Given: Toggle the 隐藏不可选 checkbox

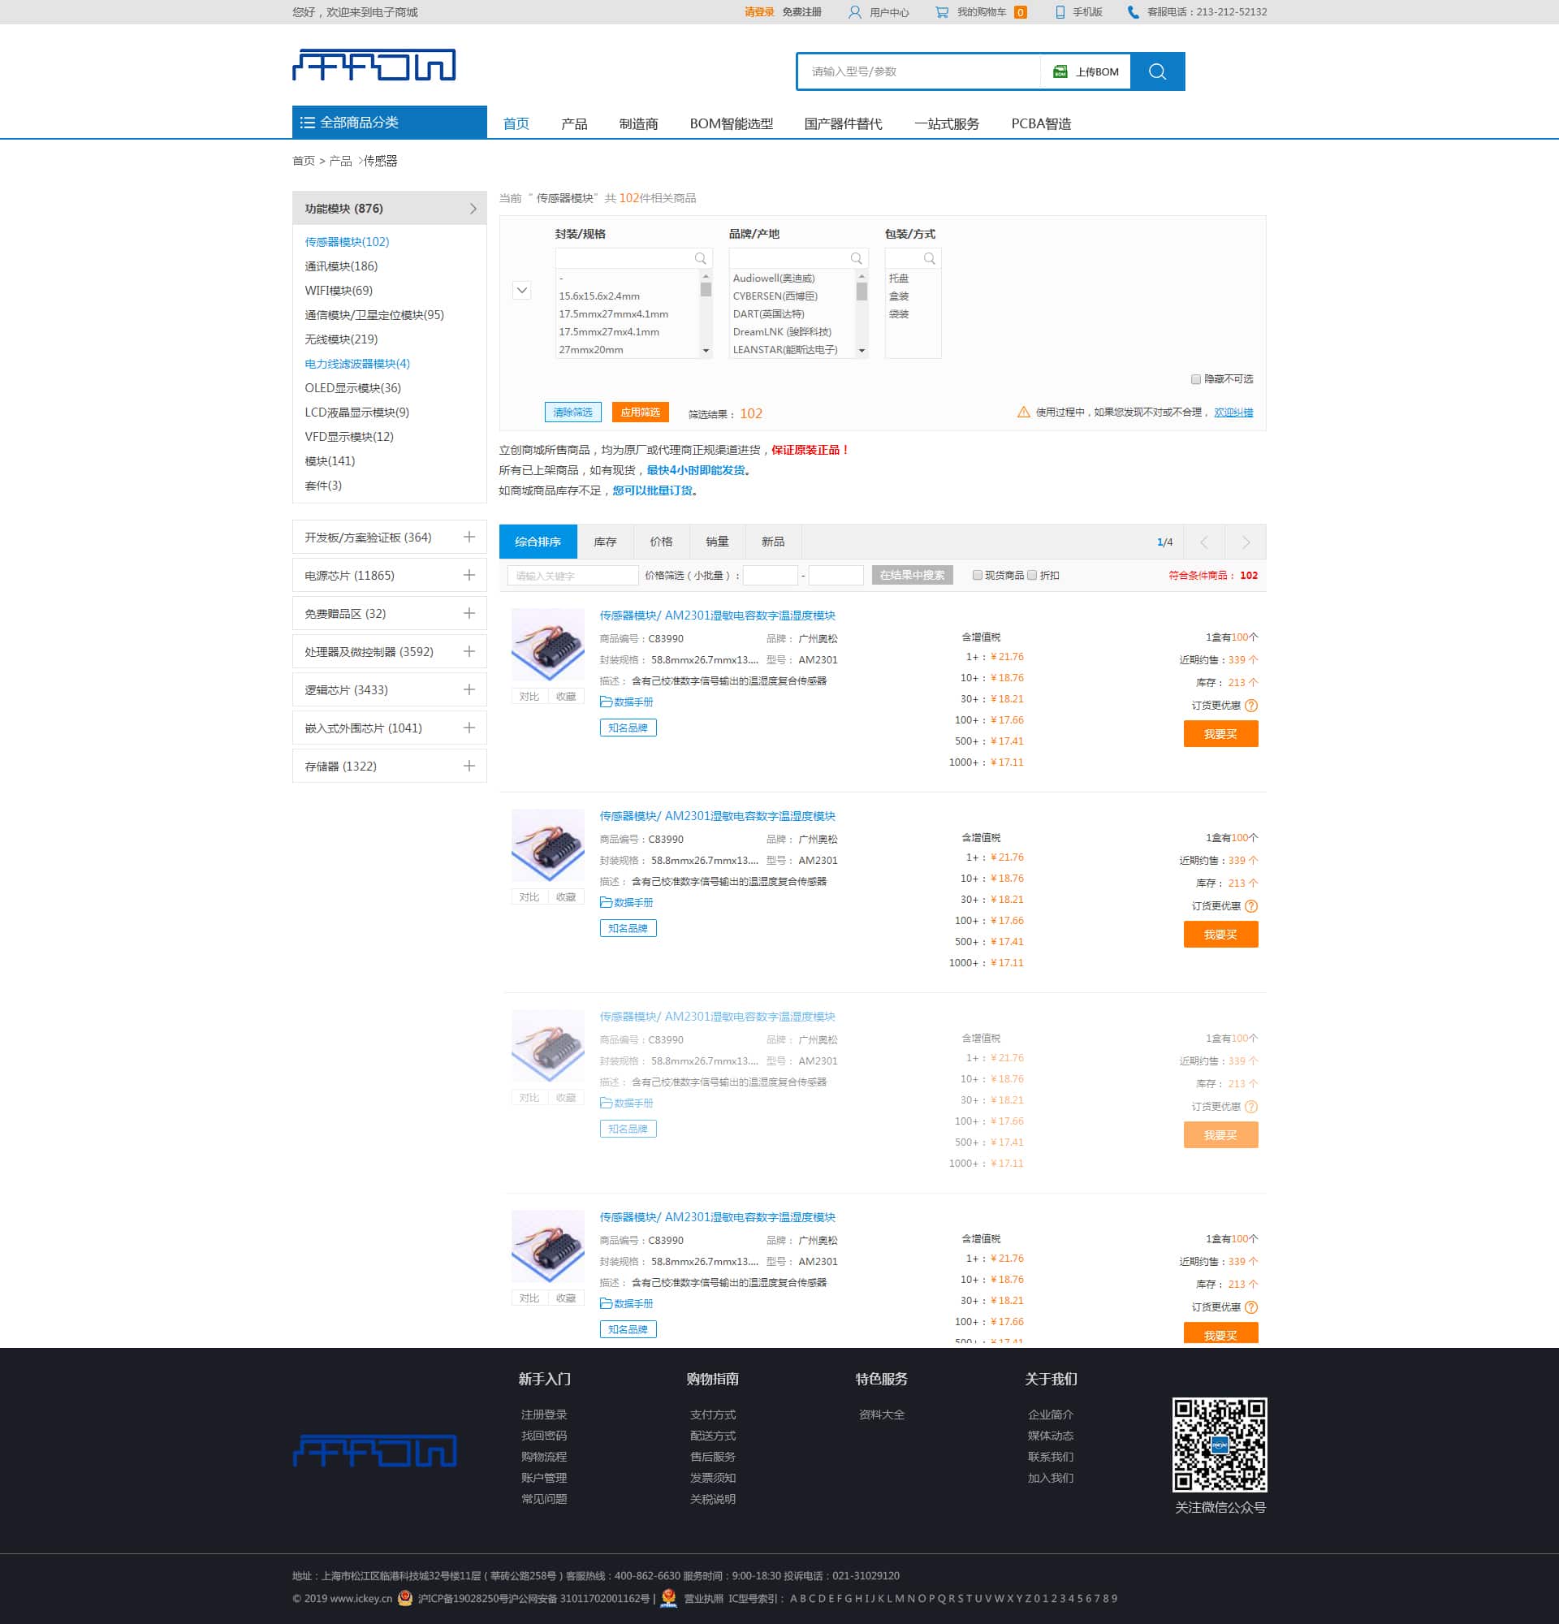Looking at the screenshot, I should pos(1195,379).
